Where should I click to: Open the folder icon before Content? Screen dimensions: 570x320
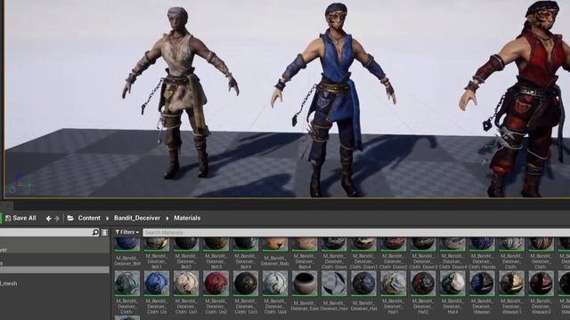(x=70, y=218)
